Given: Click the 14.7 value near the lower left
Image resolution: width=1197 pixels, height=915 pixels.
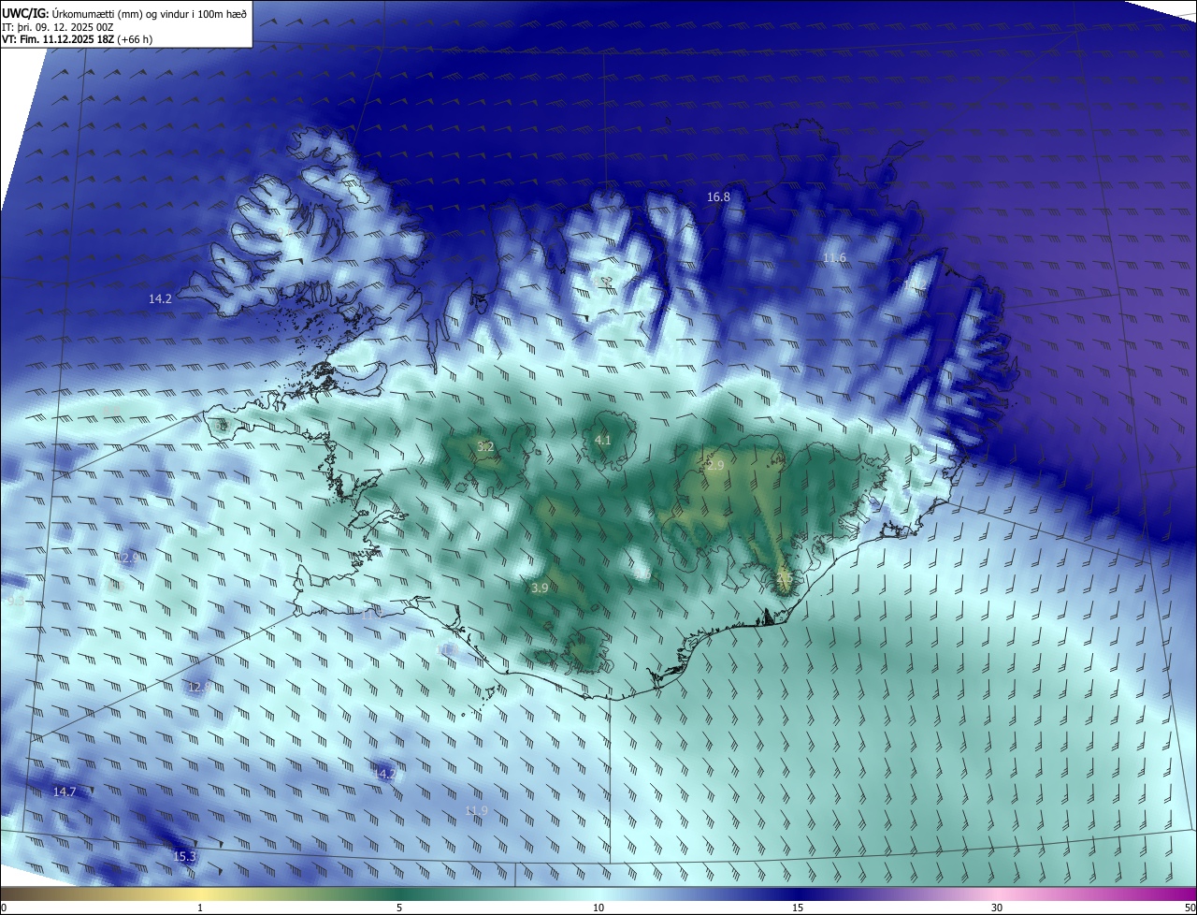Looking at the screenshot, I should [x=65, y=792].
